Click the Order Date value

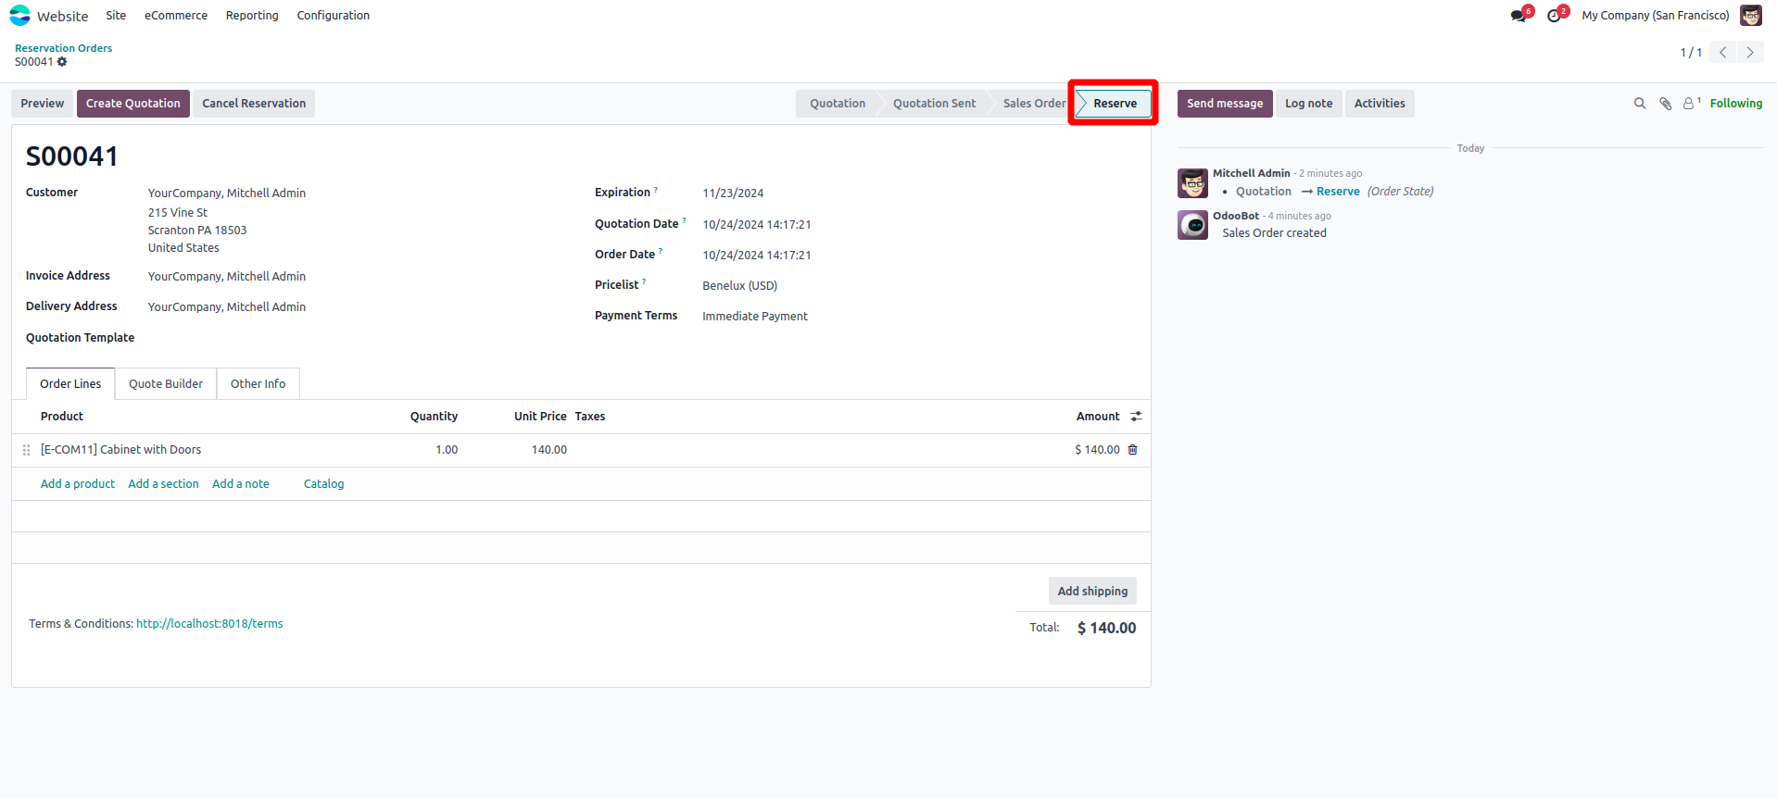click(757, 256)
